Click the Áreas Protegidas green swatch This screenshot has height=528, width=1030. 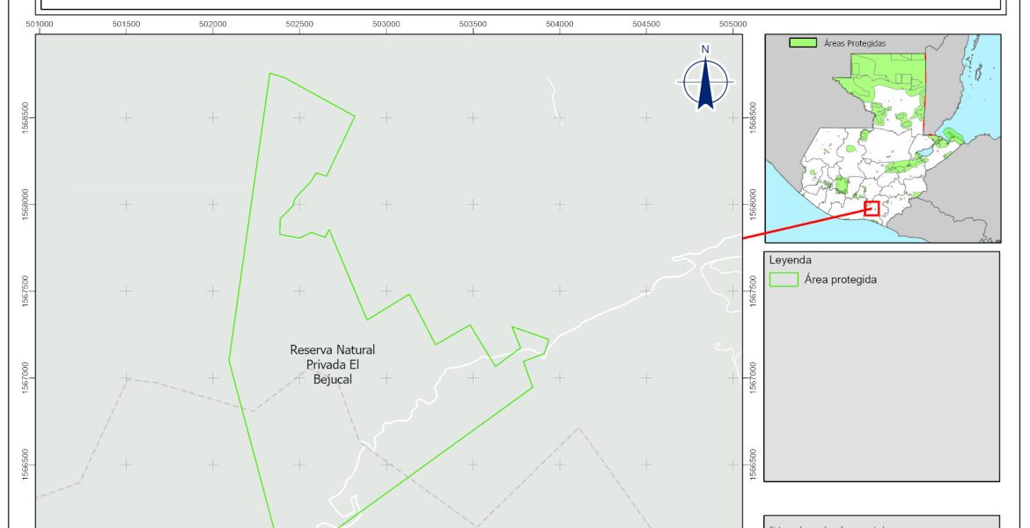(x=801, y=42)
